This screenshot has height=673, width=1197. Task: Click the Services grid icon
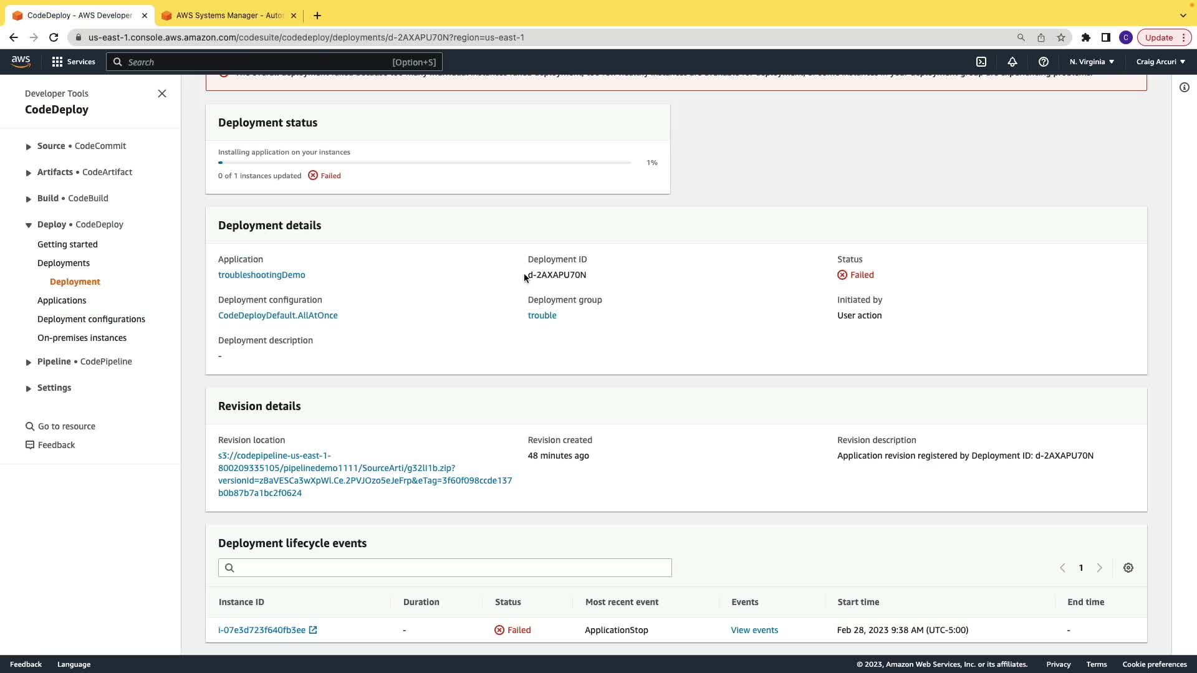(57, 62)
